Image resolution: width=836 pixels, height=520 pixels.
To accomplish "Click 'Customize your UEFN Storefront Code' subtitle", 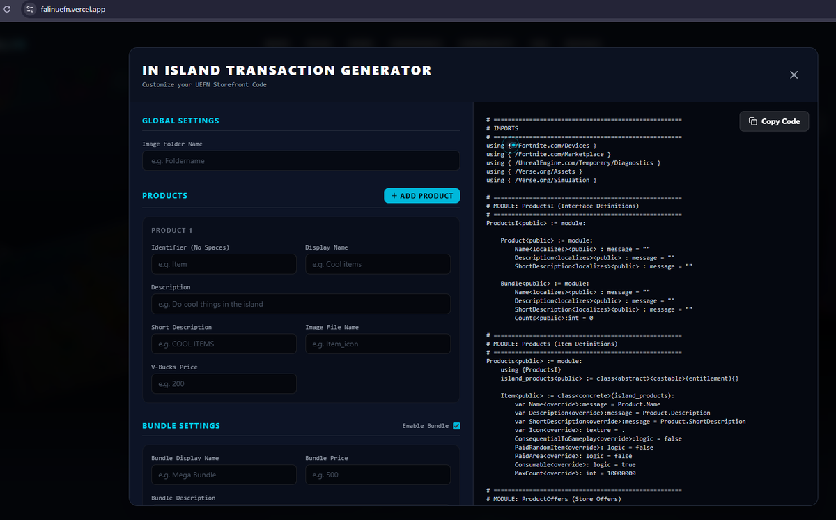I will click(x=204, y=85).
